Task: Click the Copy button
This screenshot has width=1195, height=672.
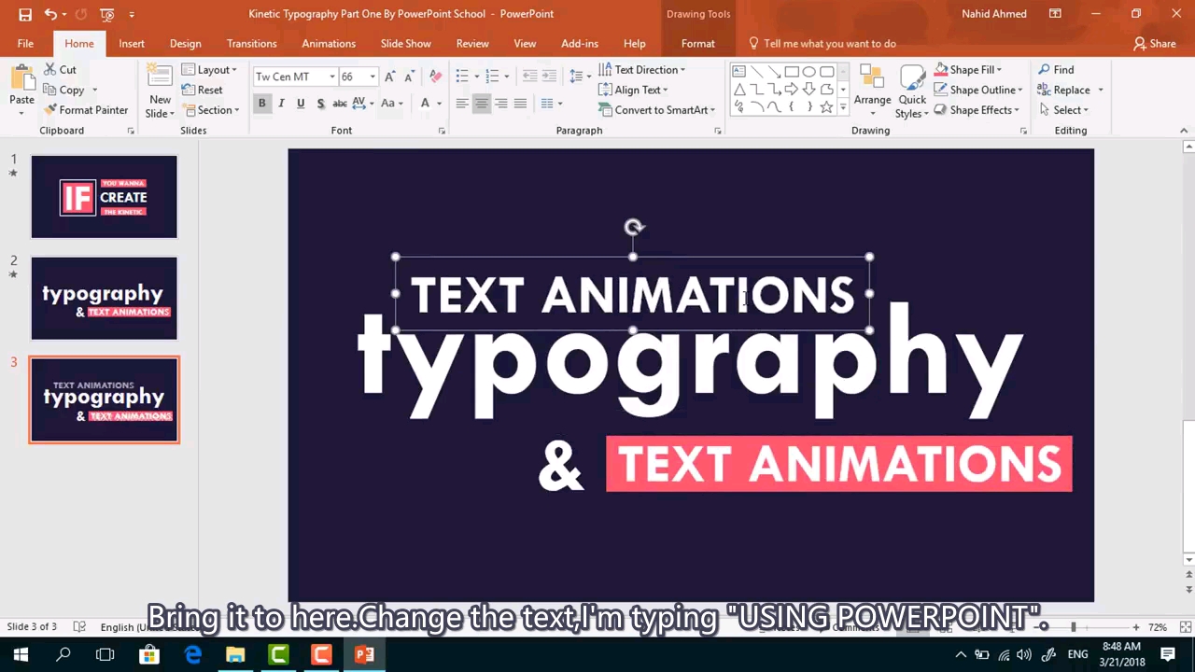Action: (x=64, y=90)
